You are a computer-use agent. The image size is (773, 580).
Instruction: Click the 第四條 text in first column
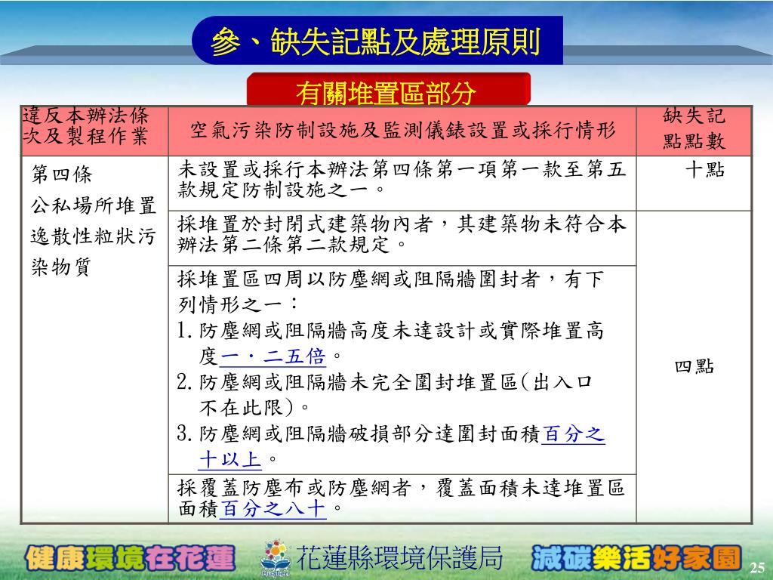click(x=62, y=174)
